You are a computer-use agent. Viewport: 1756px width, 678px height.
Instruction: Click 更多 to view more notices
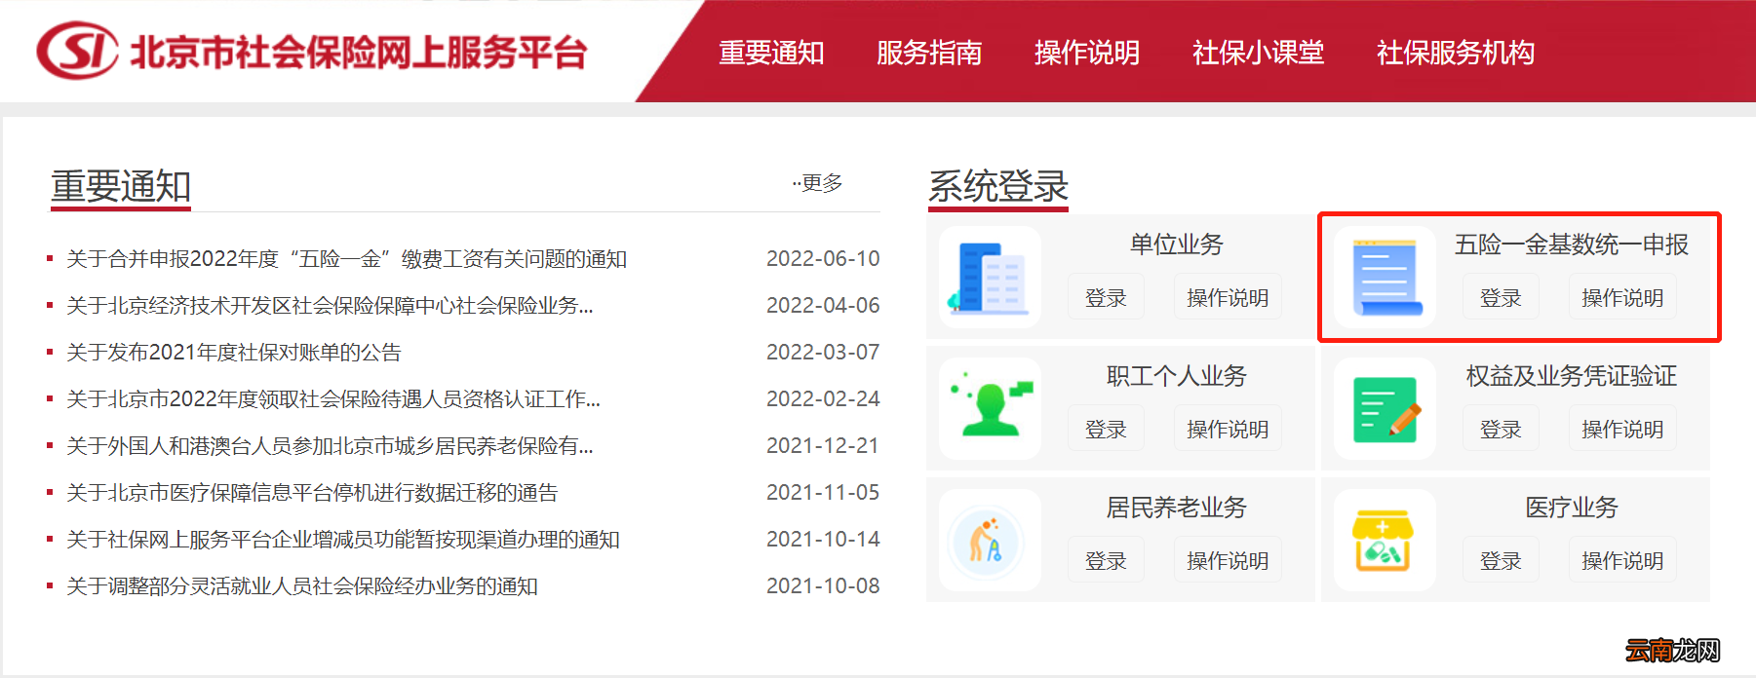pos(818,183)
